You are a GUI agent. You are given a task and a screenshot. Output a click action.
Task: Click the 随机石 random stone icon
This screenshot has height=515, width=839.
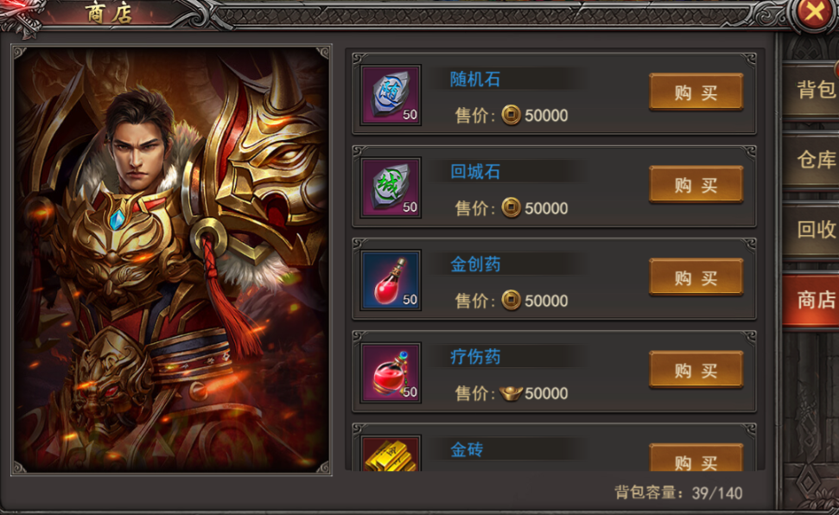pos(391,95)
